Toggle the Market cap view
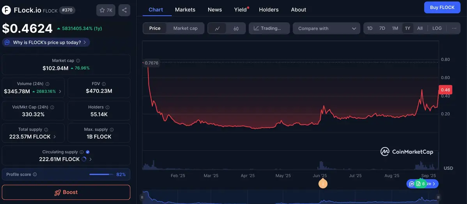This screenshot has height=204, width=467. pyautogui.click(x=185, y=28)
